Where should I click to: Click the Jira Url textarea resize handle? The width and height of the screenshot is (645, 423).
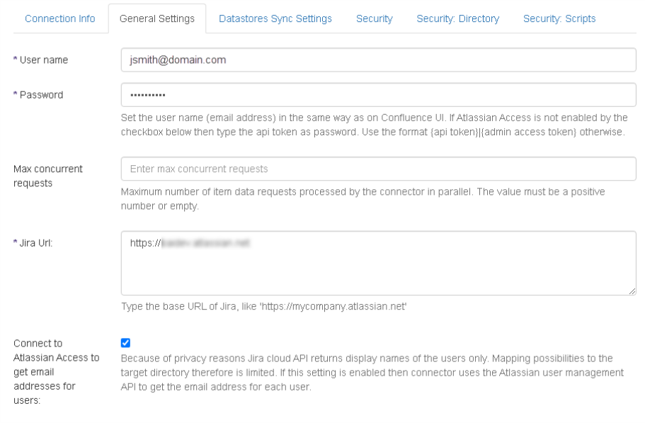point(632,291)
